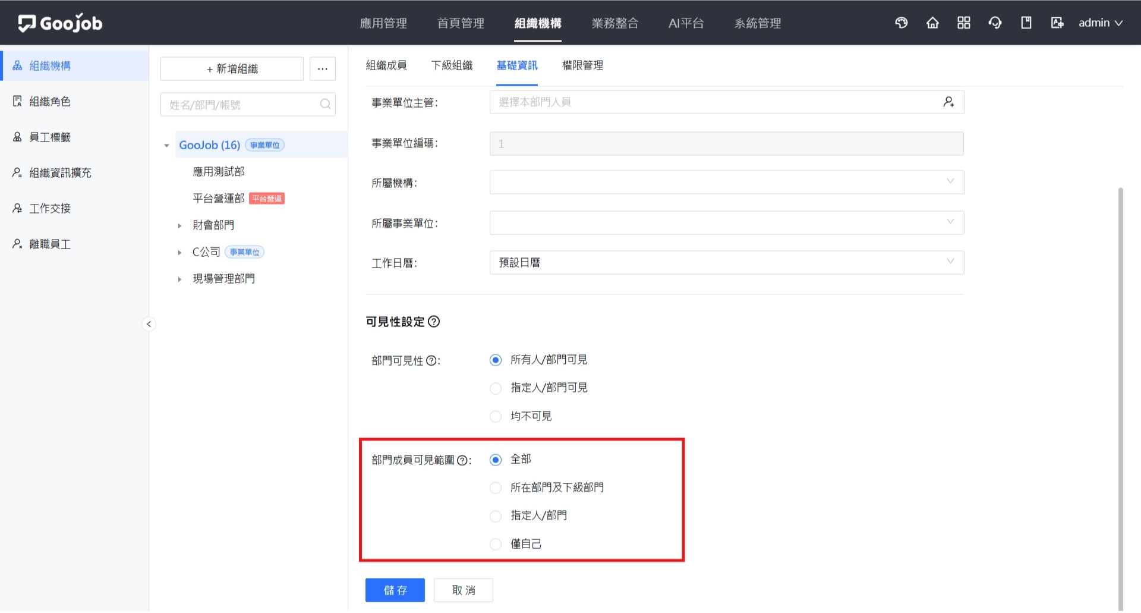Expand the 現場管理部門 tree node
Viewport: 1141px width, 613px height.
(179, 279)
